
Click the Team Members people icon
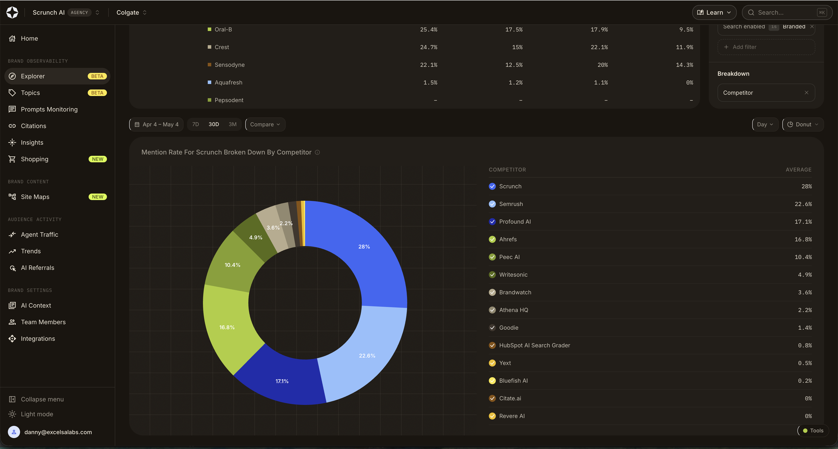pyautogui.click(x=12, y=322)
